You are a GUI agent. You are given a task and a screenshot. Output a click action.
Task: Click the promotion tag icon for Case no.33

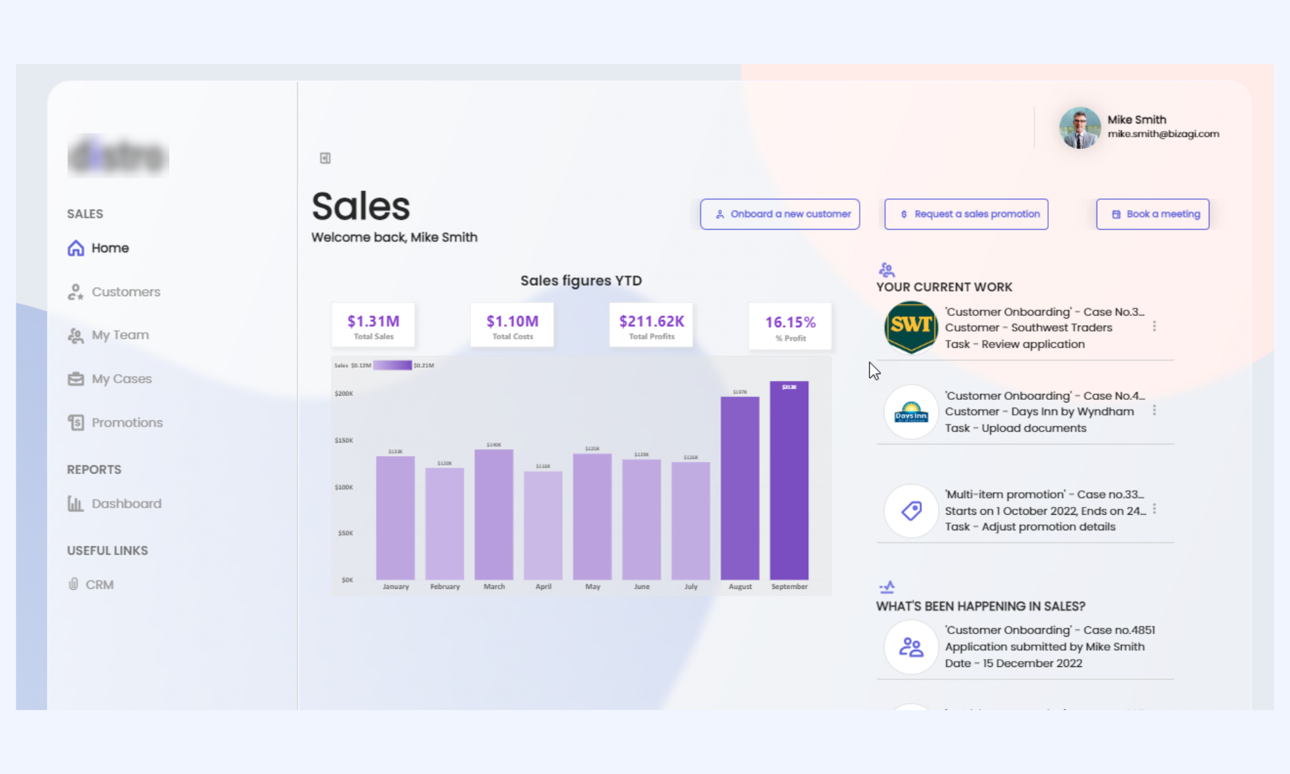[911, 511]
